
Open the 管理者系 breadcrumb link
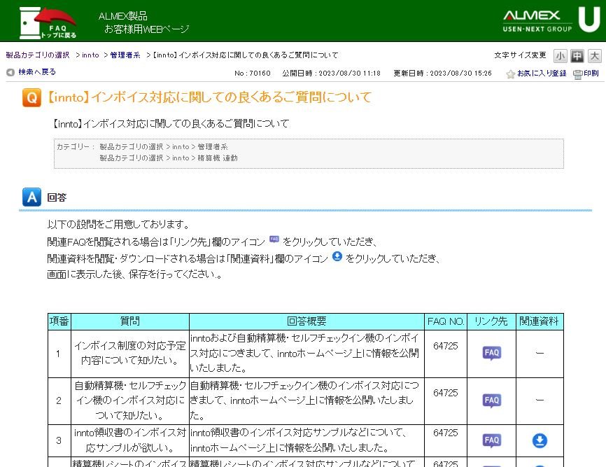click(x=125, y=55)
